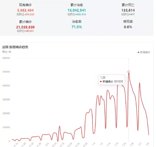Viewport: 156px width, 147px height.
Task: Click the 1.19 x-axis date label
Action: coord(116,144)
